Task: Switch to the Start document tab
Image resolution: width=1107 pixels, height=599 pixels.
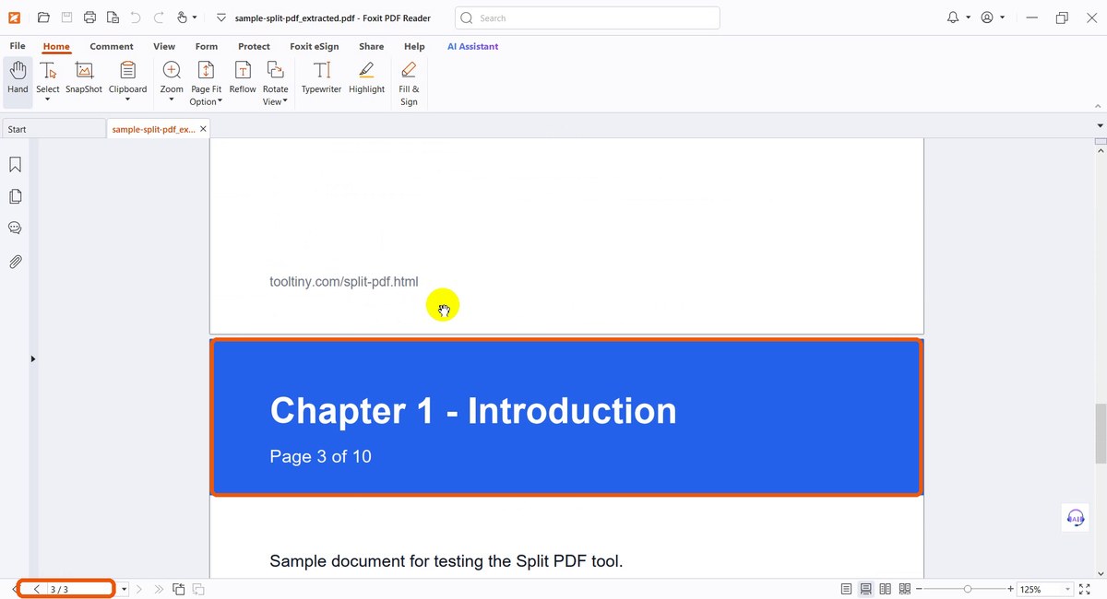Action: click(x=54, y=129)
